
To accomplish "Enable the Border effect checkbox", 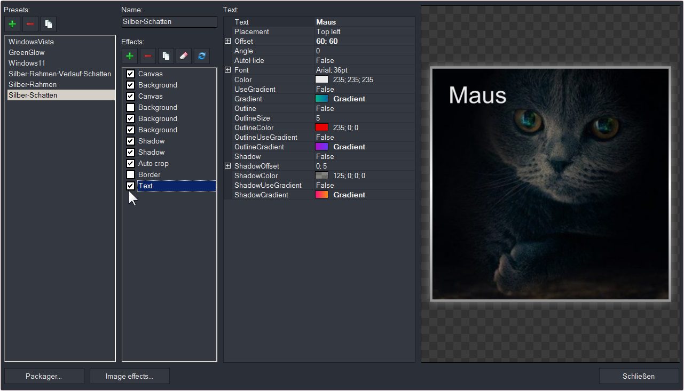I will (130, 175).
